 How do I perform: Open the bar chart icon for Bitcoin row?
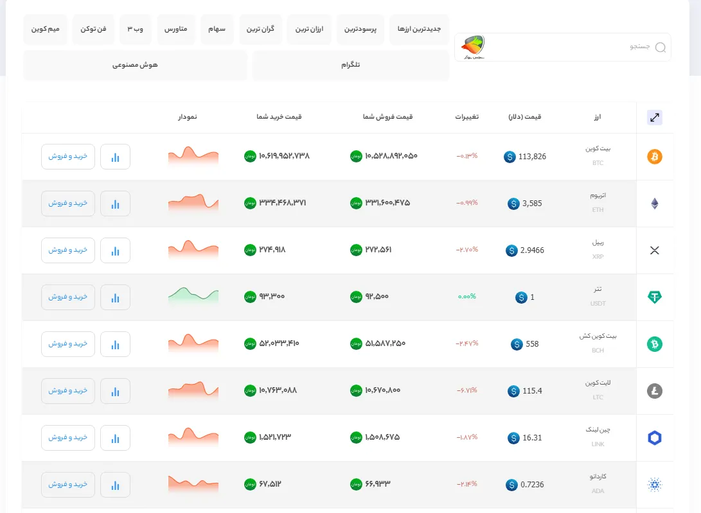click(115, 157)
